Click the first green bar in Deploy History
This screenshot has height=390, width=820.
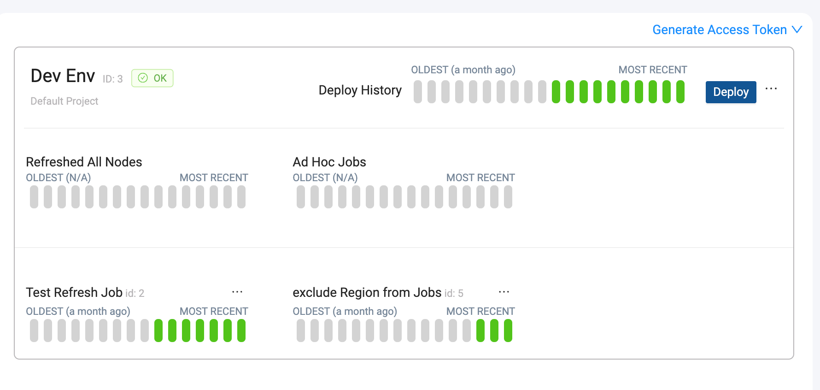[556, 92]
